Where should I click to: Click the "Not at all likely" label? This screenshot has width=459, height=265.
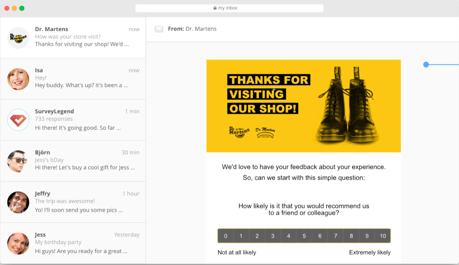(x=237, y=252)
